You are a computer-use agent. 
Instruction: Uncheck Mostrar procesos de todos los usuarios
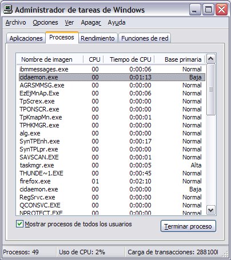click(x=19, y=224)
